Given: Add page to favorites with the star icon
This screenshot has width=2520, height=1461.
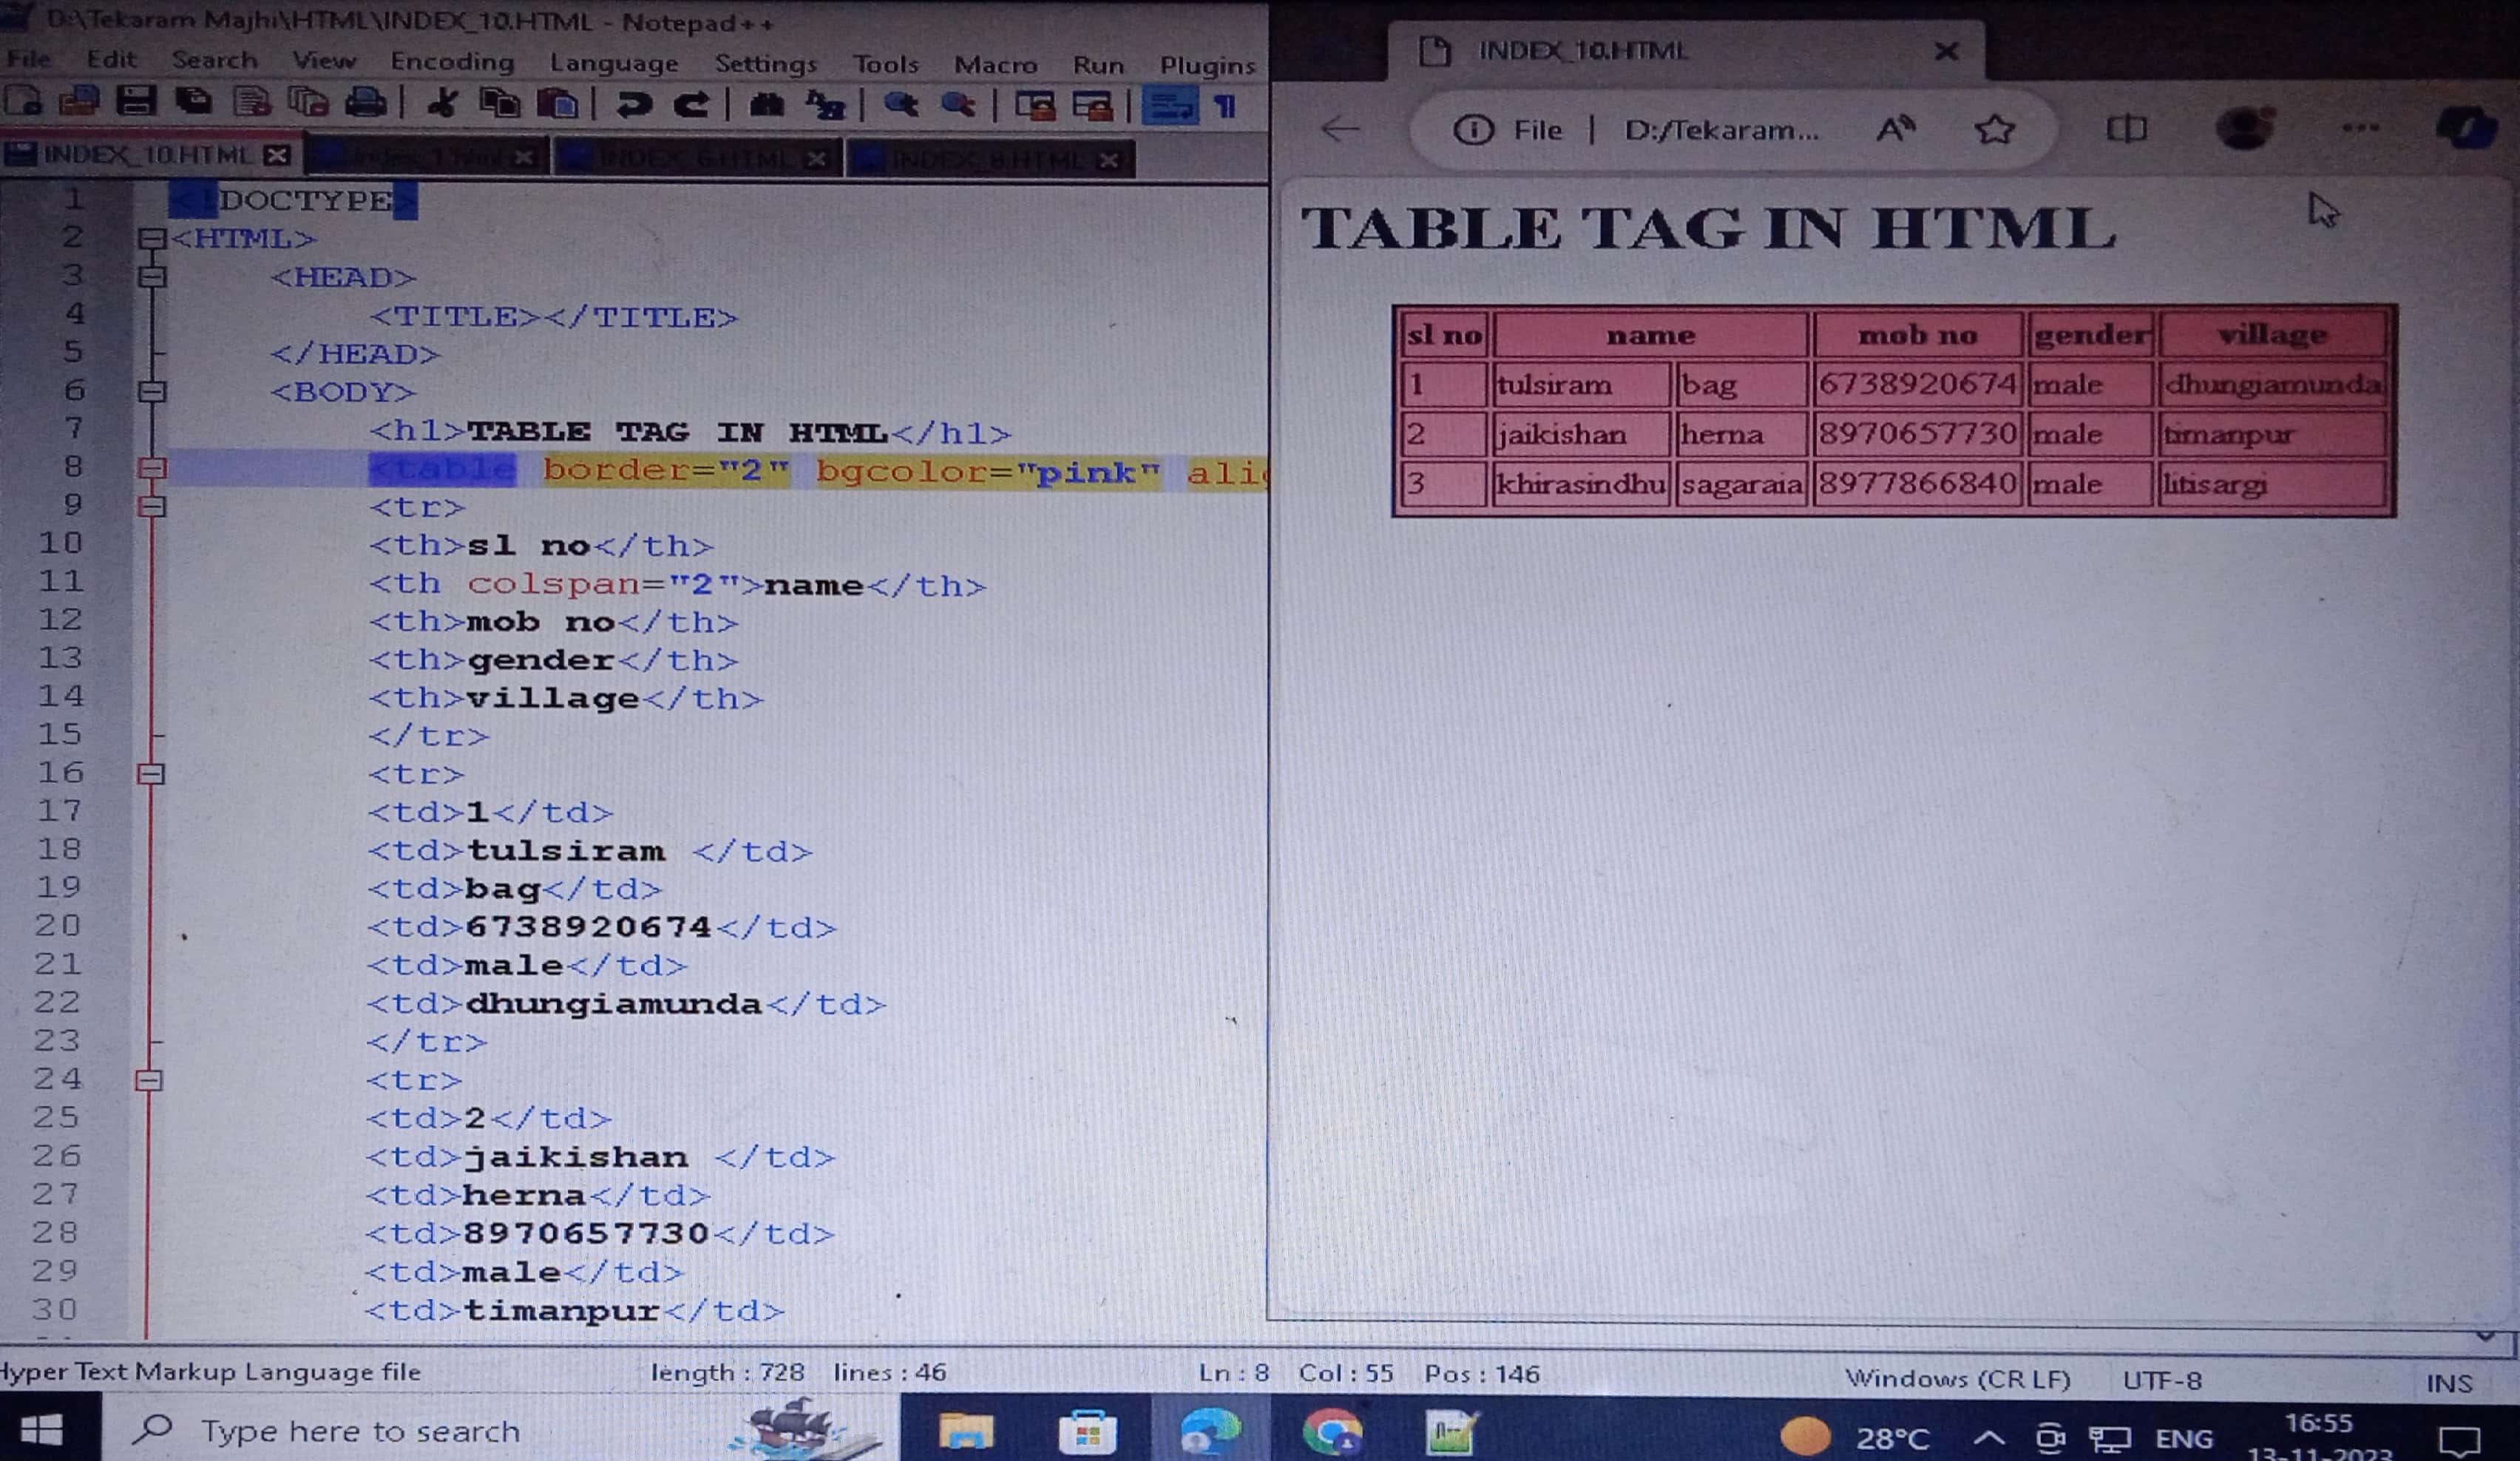Looking at the screenshot, I should coord(1994,129).
